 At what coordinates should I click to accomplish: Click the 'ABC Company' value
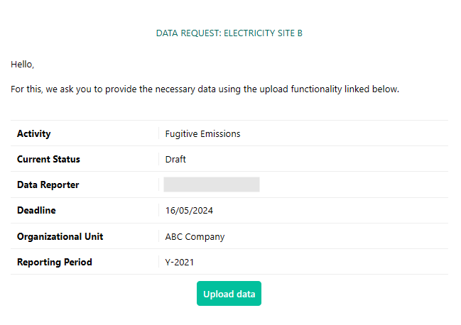195,236
